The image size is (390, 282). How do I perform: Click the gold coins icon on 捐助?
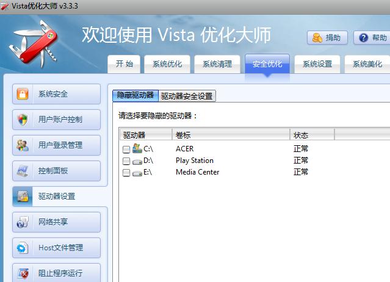(x=317, y=38)
